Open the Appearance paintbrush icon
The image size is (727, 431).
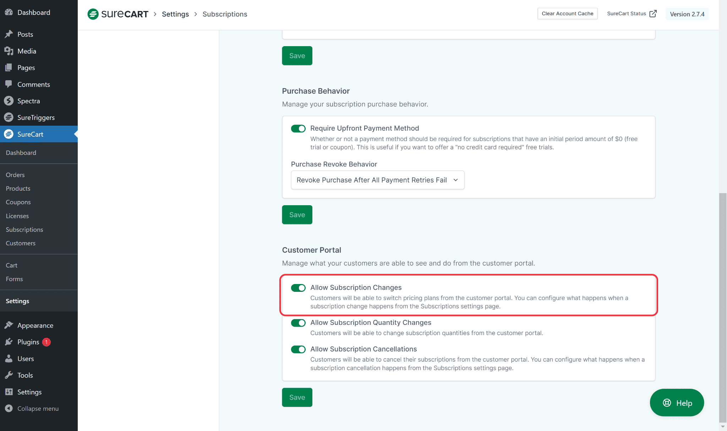(x=9, y=325)
